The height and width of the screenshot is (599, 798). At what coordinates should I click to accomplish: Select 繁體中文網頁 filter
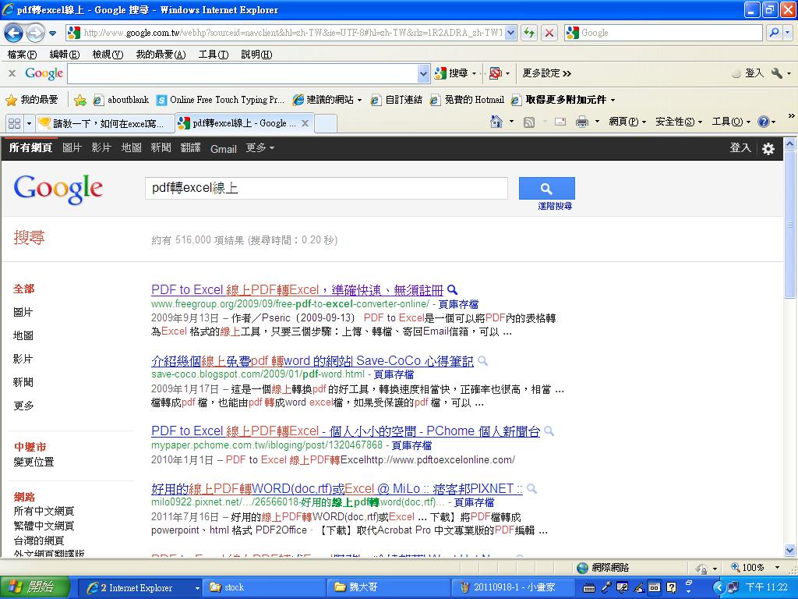tap(44, 526)
